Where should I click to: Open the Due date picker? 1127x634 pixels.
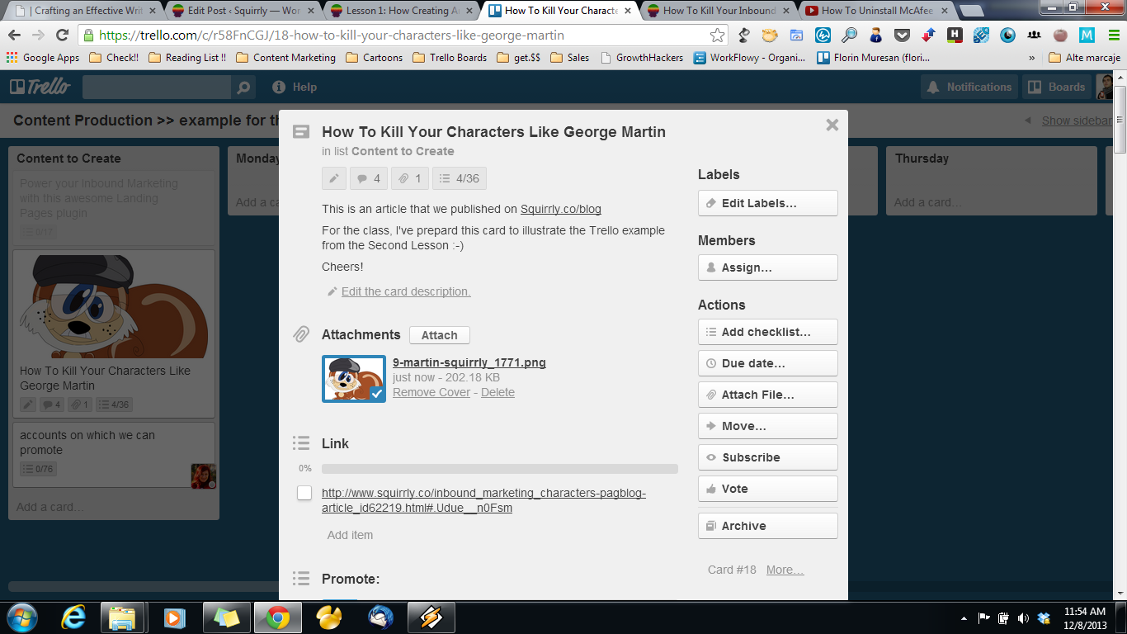767,363
